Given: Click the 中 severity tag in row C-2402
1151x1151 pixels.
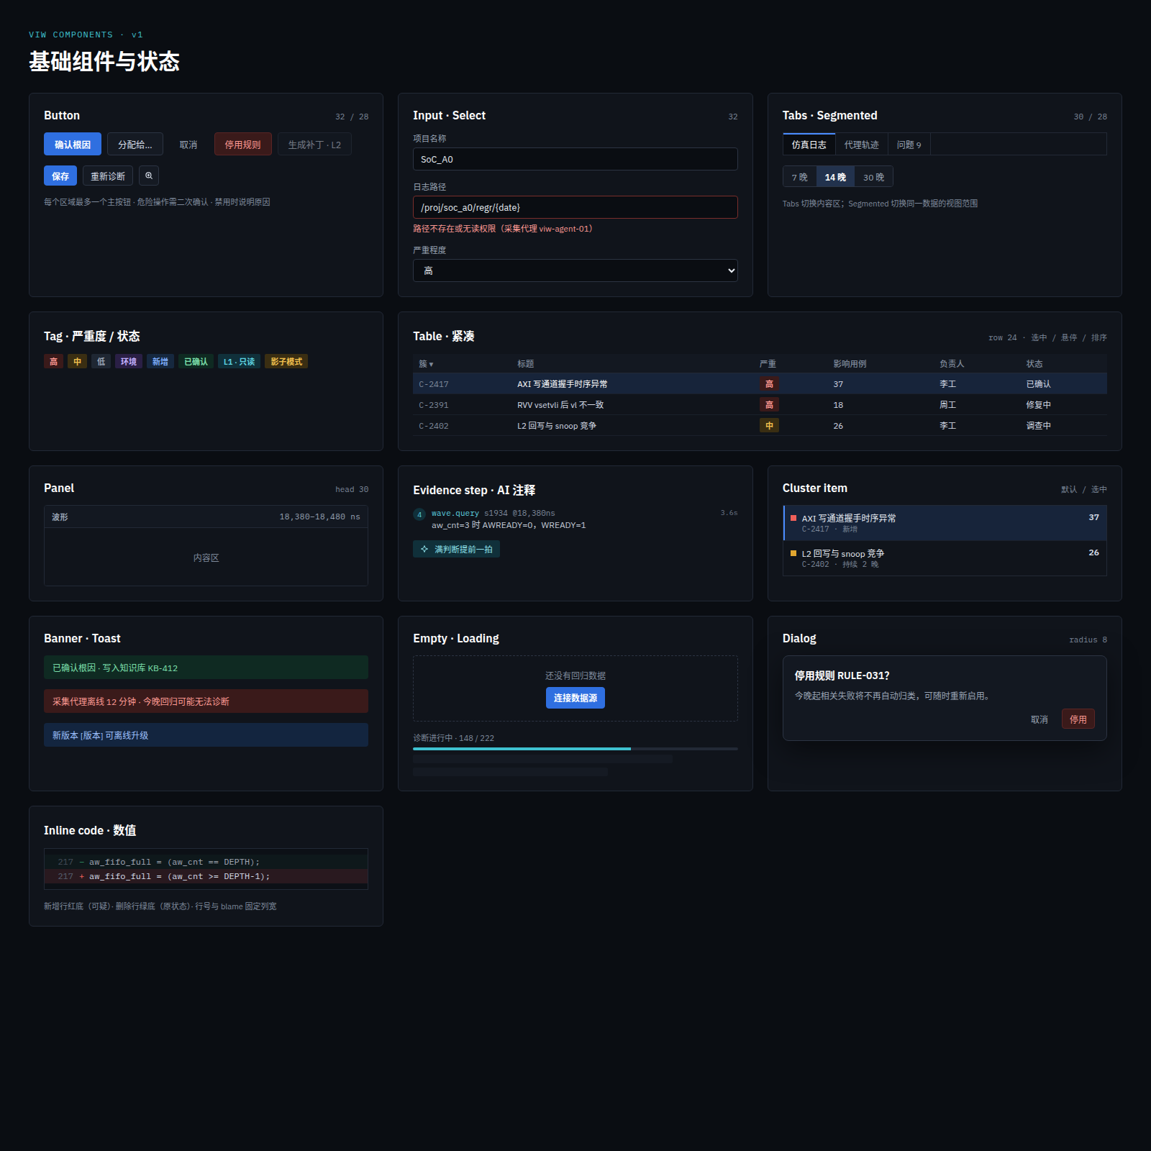Looking at the screenshot, I should click(769, 425).
